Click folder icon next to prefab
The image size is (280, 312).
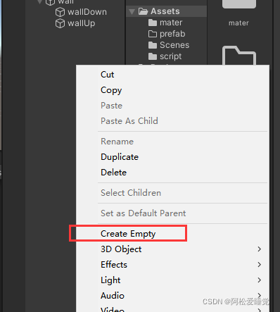(x=153, y=34)
